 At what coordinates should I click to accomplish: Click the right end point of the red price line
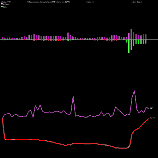coord(149,118)
